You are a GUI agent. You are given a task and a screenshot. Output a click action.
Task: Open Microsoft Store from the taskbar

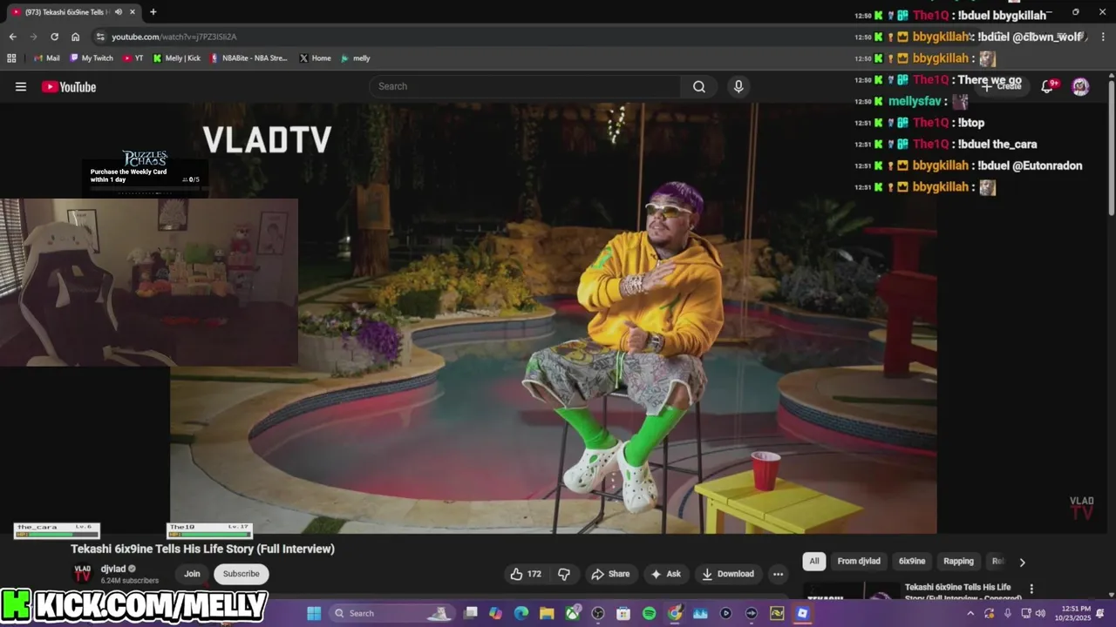pyautogui.click(x=623, y=613)
